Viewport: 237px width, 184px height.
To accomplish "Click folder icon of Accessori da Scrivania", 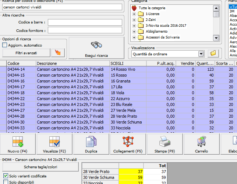I will point(141,37).
